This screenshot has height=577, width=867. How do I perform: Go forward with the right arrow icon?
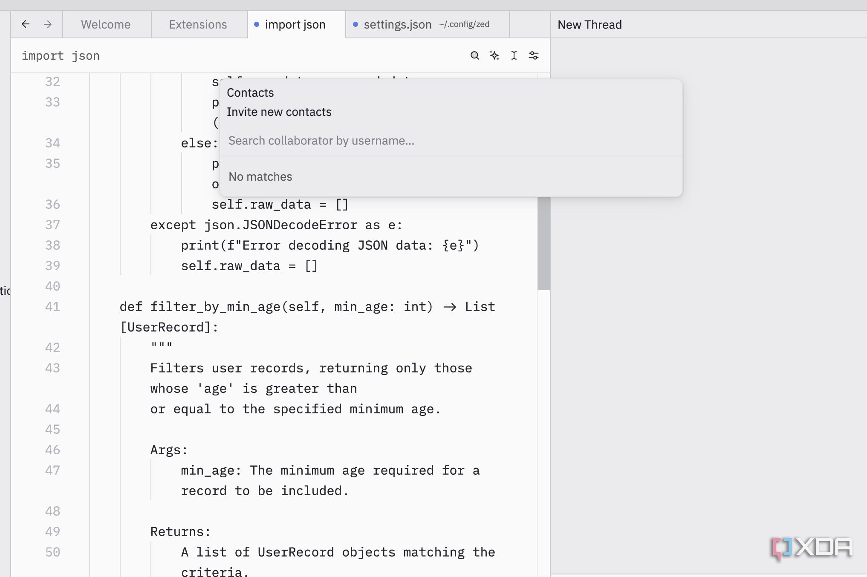point(48,24)
